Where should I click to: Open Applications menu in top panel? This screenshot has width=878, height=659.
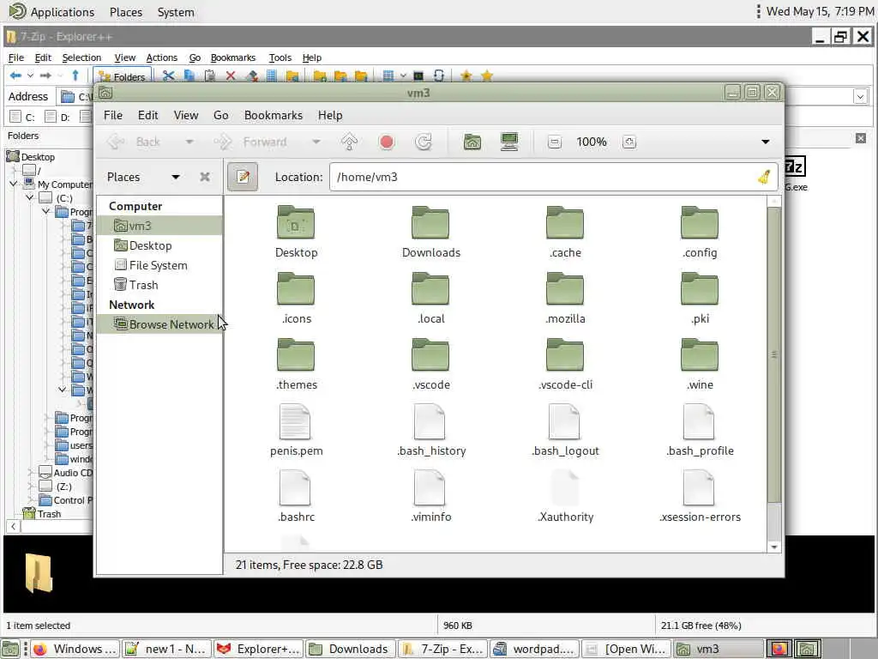pyautogui.click(x=52, y=12)
